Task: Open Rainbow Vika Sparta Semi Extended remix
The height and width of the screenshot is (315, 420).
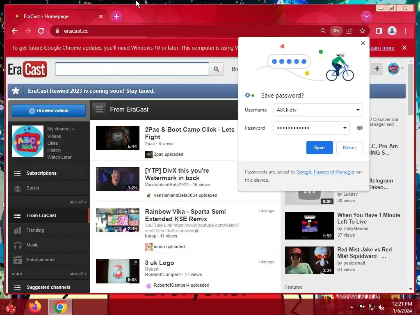Action: (x=185, y=215)
